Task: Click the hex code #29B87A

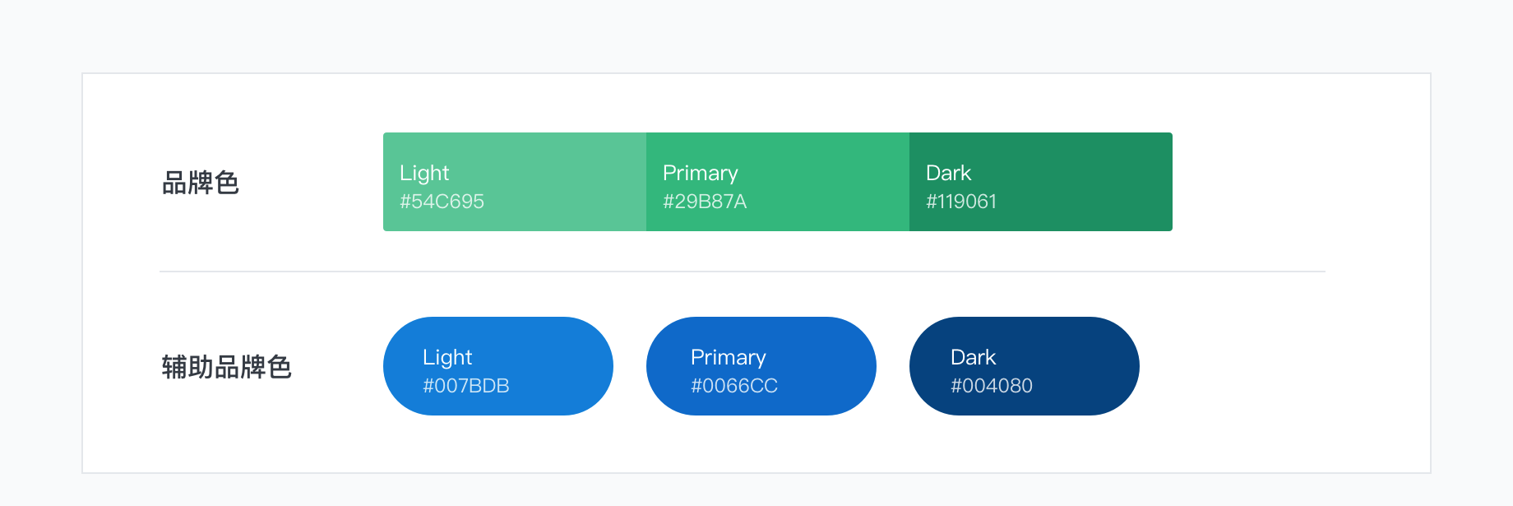Action: [x=705, y=202]
